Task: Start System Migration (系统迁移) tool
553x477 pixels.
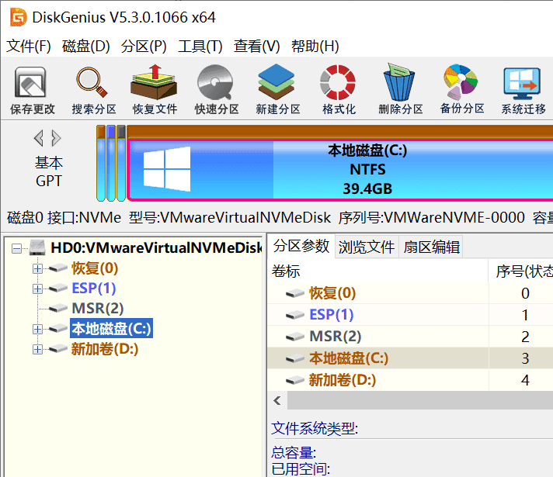Action: click(523, 90)
